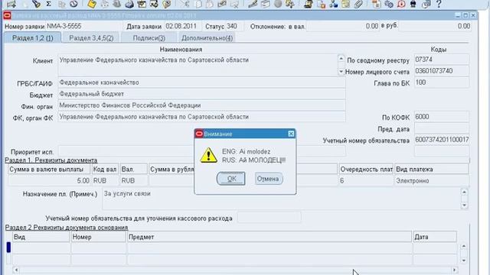Image resolution: width=490 pixels, height=275 pixels.
Task: Click the warning triangle icon in dialog
Action: coord(208,155)
